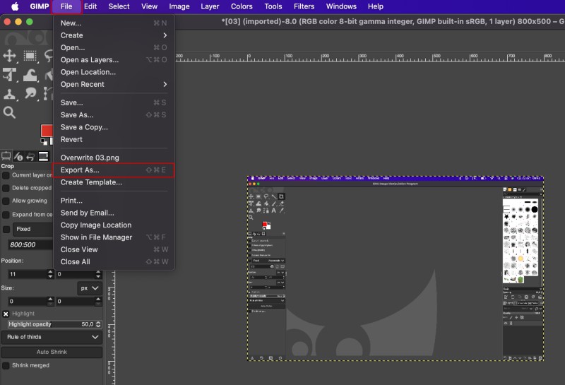Click the Auto Shrink button

52,353
